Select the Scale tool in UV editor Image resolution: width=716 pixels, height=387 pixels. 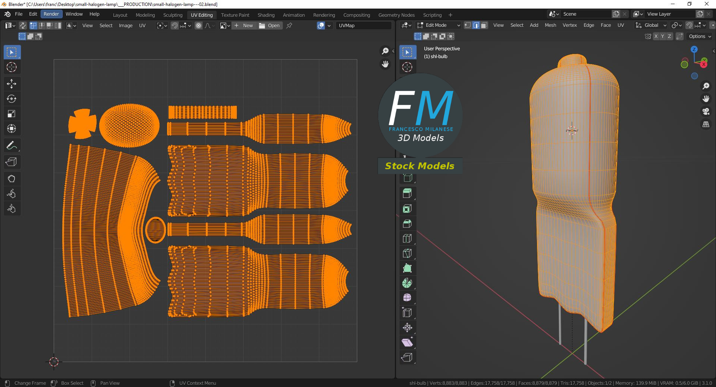(x=12, y=114)
